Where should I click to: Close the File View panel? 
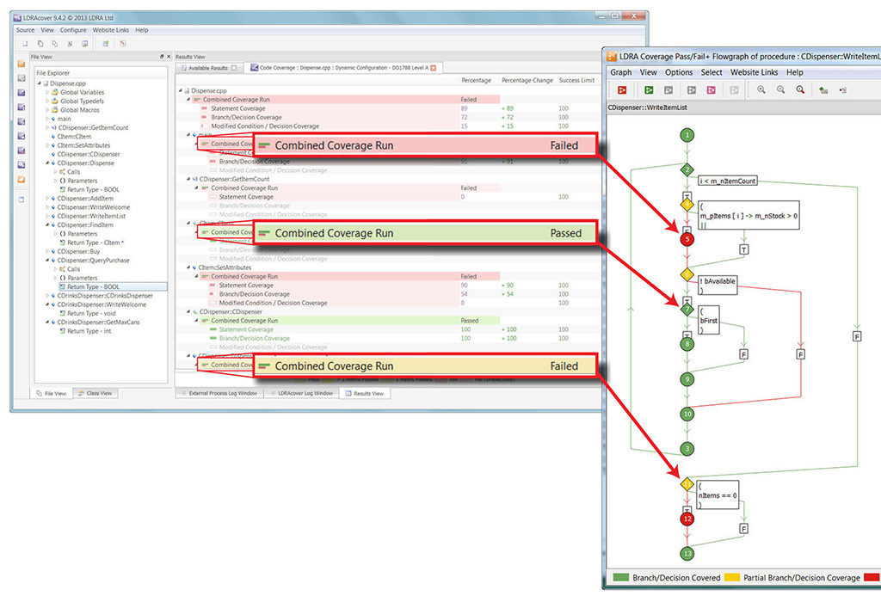point(169,57)
